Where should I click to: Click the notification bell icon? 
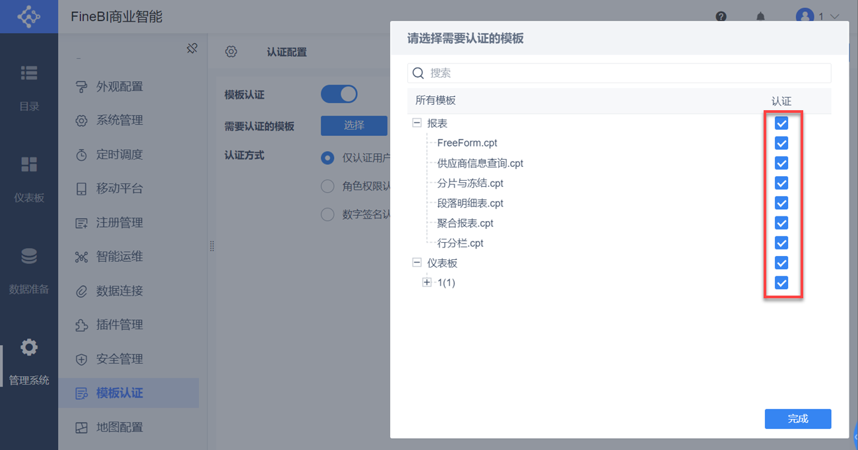click(x=760, y=16)
